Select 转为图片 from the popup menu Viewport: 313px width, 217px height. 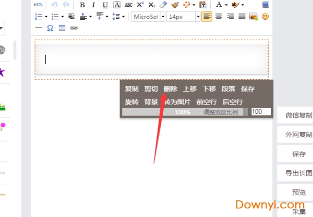[x=177, y=102]
